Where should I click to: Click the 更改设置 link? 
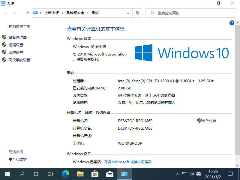(x=209, y=120)
